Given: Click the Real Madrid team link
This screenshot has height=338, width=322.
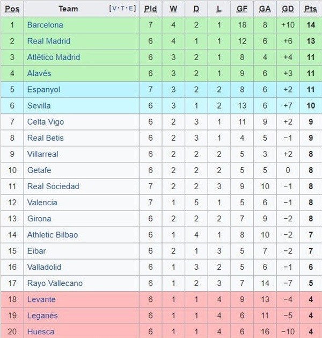Looking at the screenshot, I should click(x=49, y=41).
